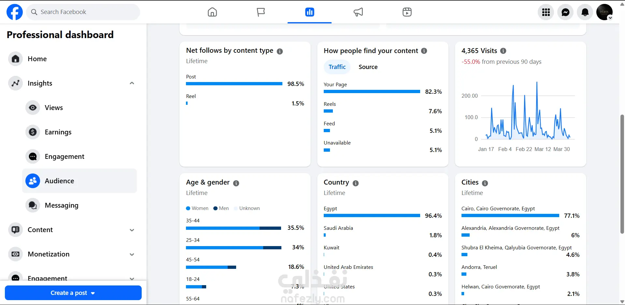The height and width of the screenshot is (305, 625).
Task: Click info icon next to 4,365 Visits
Action: point(503,51)
